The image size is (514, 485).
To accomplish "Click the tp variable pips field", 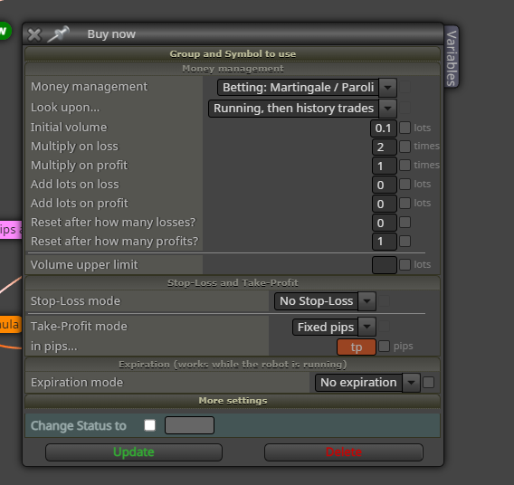I will [357, 347].
